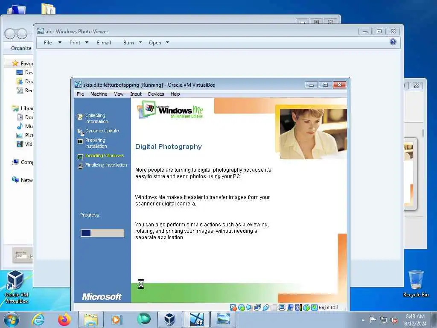437x328 pixels.
Task: Open the Machine menu in VirtualBox
Action: [x=99, y=94]
